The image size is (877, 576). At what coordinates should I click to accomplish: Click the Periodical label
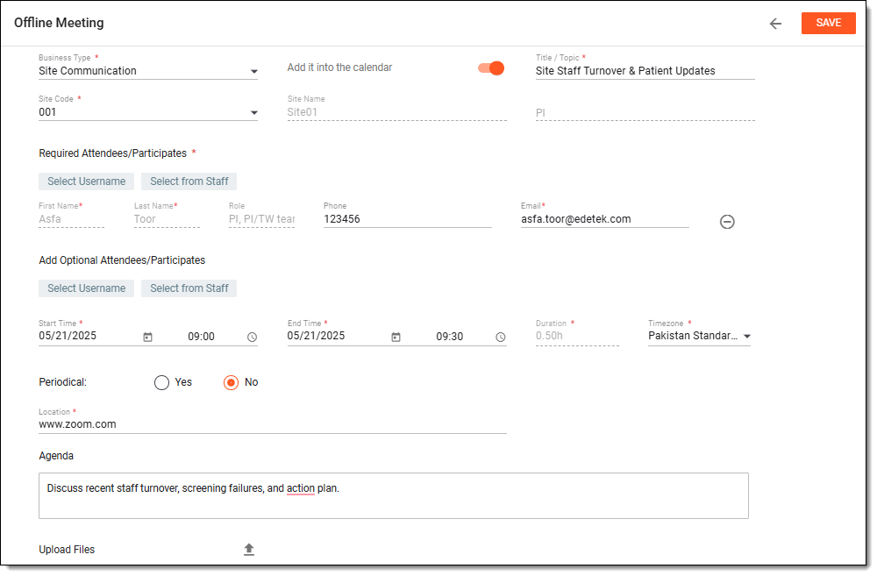tap(62, 382)
